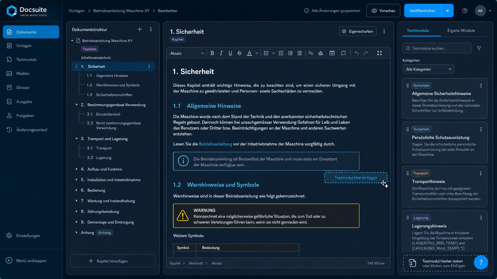Open Alle Kategorien dropdown

[x=428, y=69]
